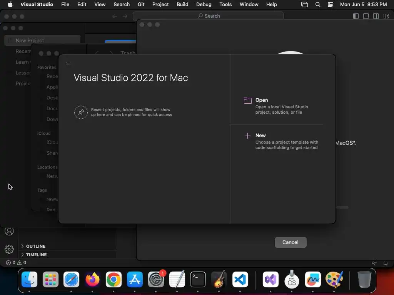This screenshot has height=295, width=394.
Task: Open paint palette app in Dock
Action: point(334,280)
